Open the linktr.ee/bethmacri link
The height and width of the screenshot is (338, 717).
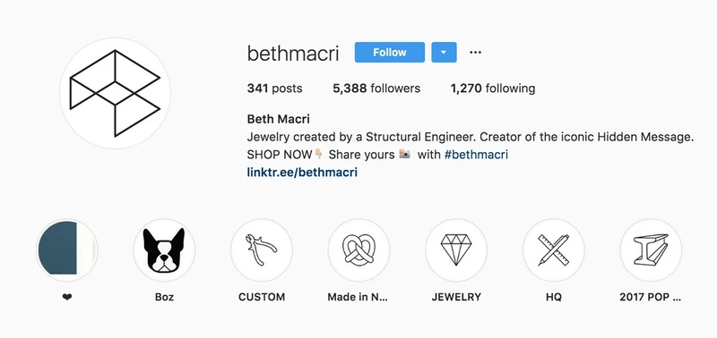(x=302, y=173)
